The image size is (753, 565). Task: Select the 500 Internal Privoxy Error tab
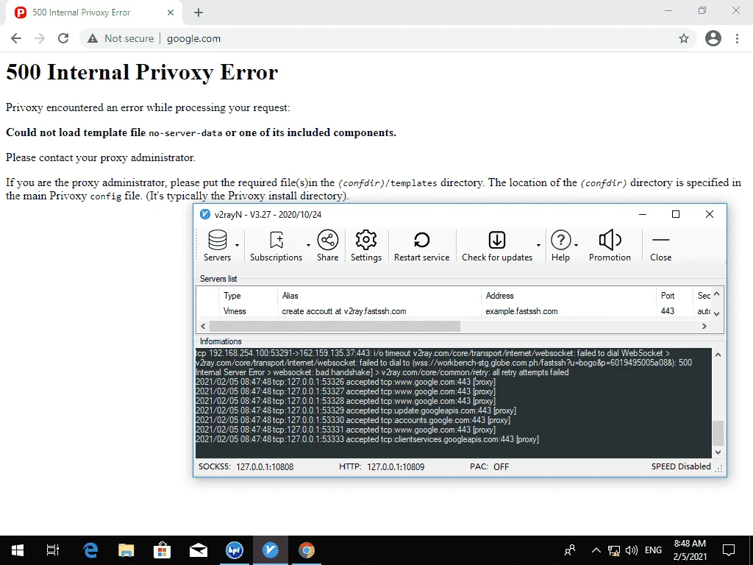[x=93, y=13]
